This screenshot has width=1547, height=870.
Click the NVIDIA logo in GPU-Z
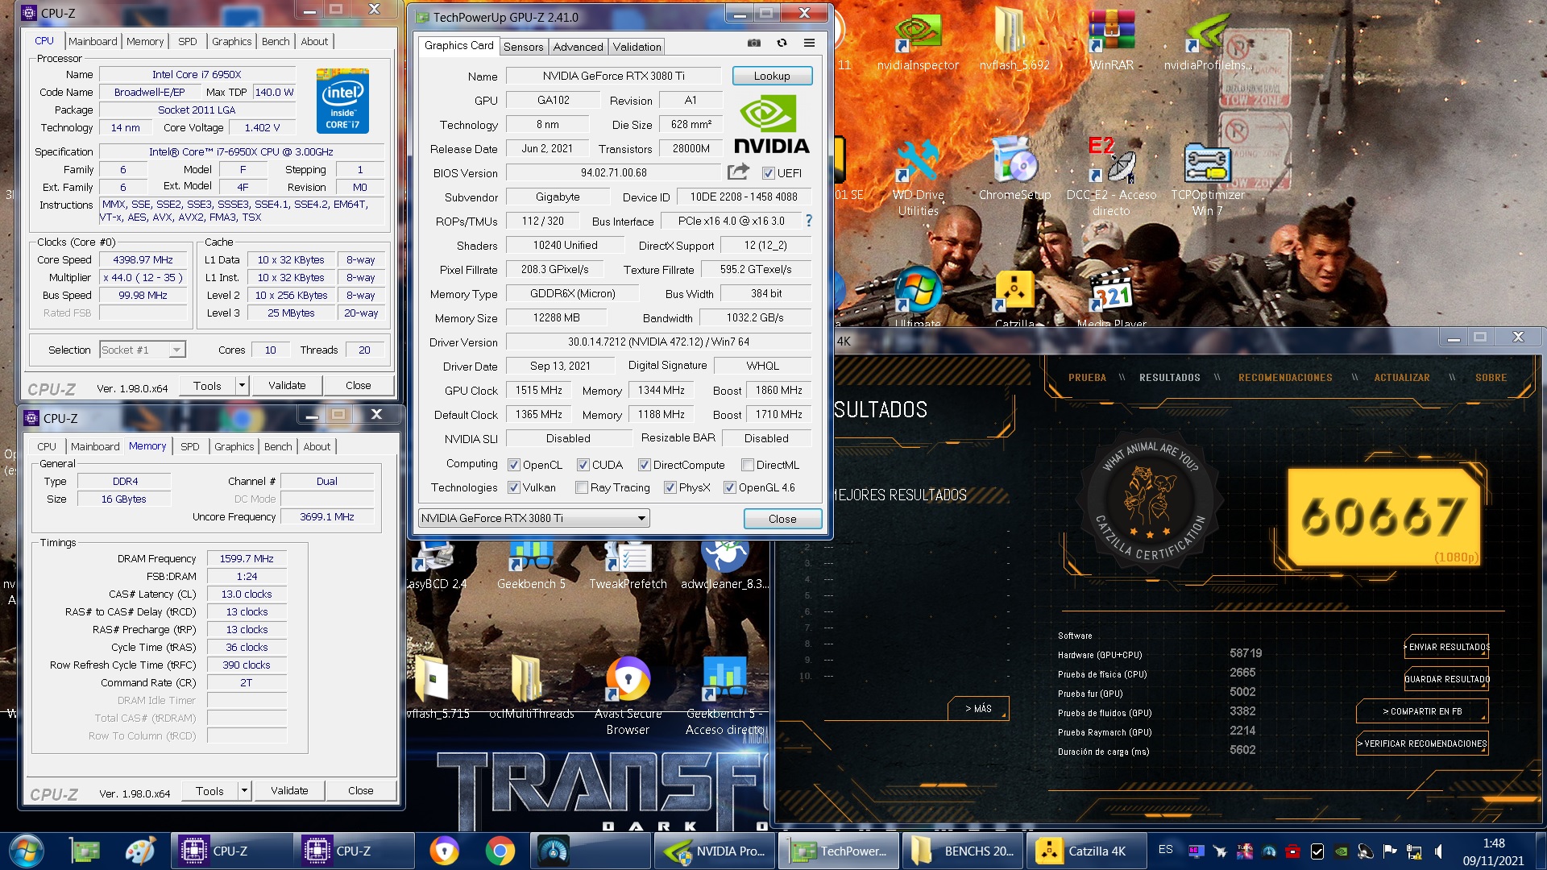(x=771, y=124)
